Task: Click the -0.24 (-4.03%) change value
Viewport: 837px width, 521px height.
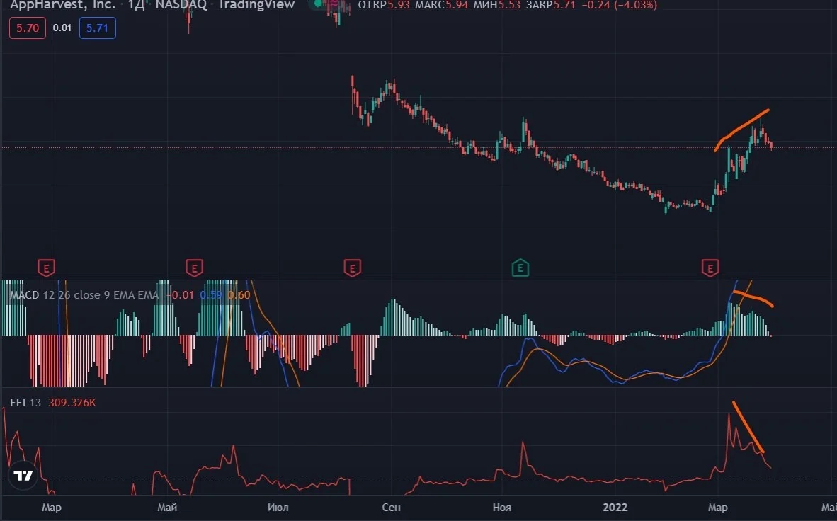Action: coord(620,6)
